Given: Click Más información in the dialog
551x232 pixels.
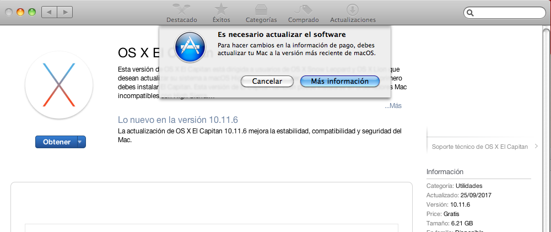Looking at the screenshot, I should (x=340, y=81).
